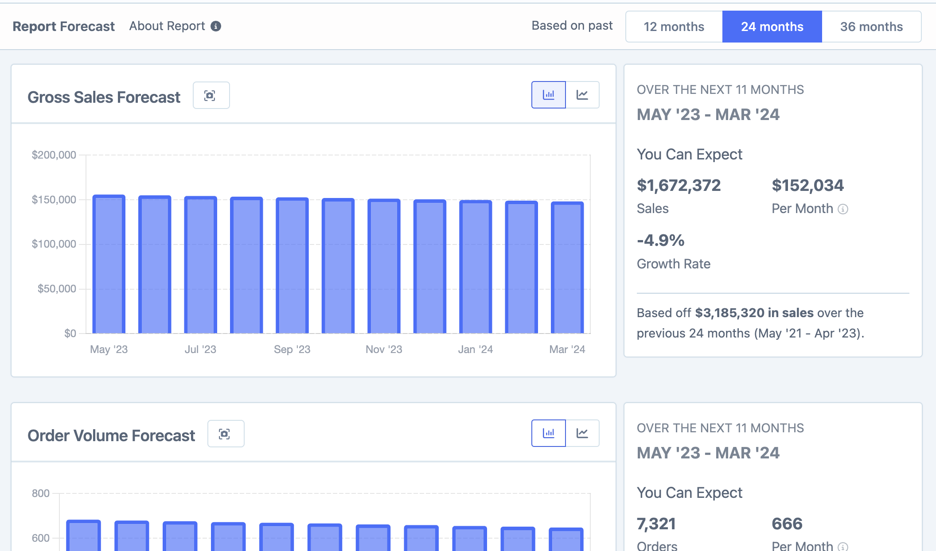Take screenshot of Order Volume Forecast chart
The height and width of the screenshot is (551, 936).
coord(226,434)
